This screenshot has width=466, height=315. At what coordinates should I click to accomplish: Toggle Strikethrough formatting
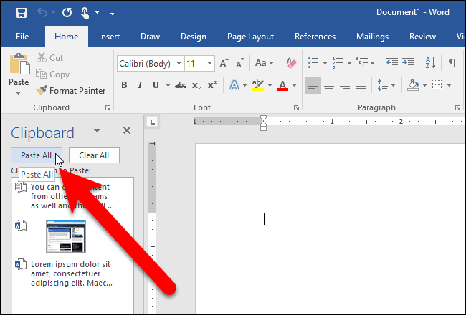tap(181, 85)
